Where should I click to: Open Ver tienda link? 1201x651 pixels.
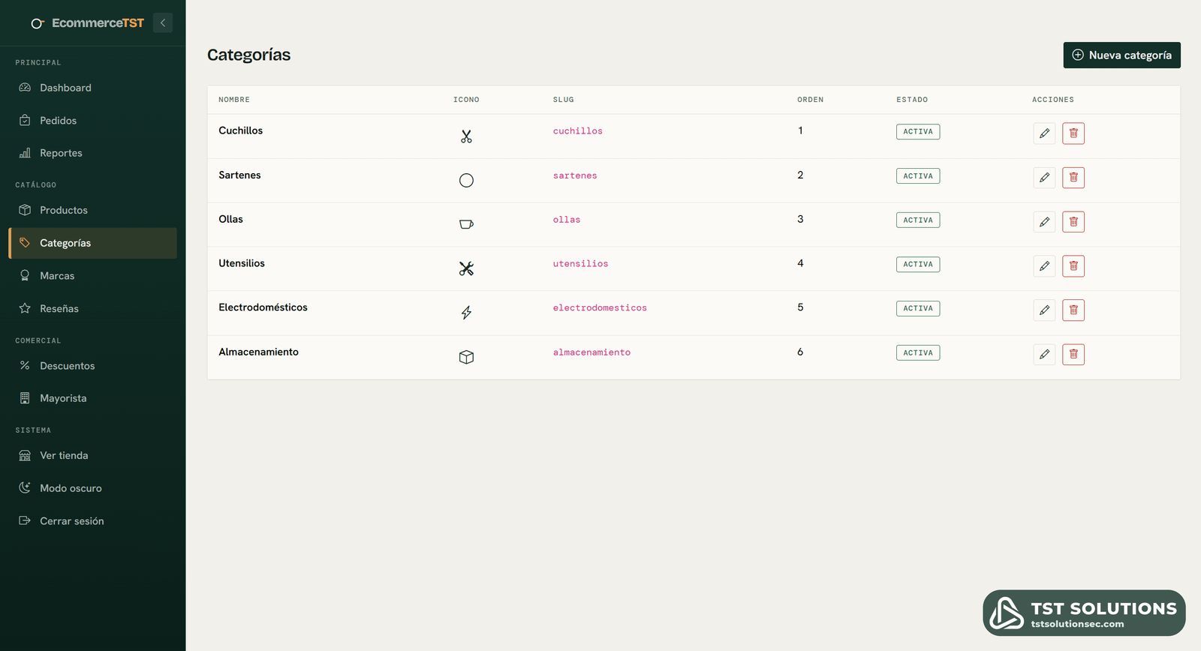93,455
